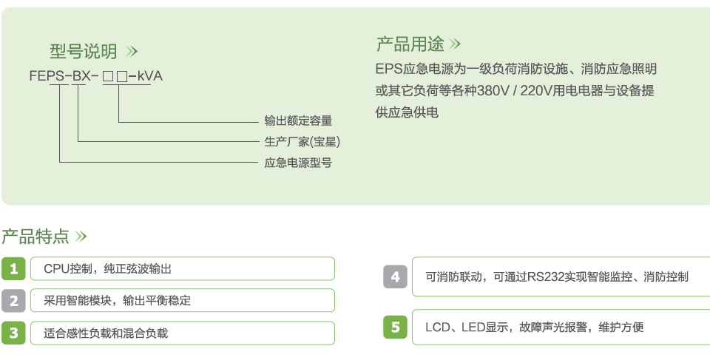Click the 适合感性负载和混合负载 feature box
The image size is (710, 363).
click(183, 333)
